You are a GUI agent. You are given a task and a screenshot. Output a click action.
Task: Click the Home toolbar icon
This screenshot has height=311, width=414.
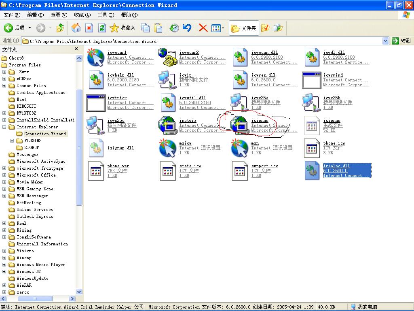pyautogui.click(x=76, y=28)
